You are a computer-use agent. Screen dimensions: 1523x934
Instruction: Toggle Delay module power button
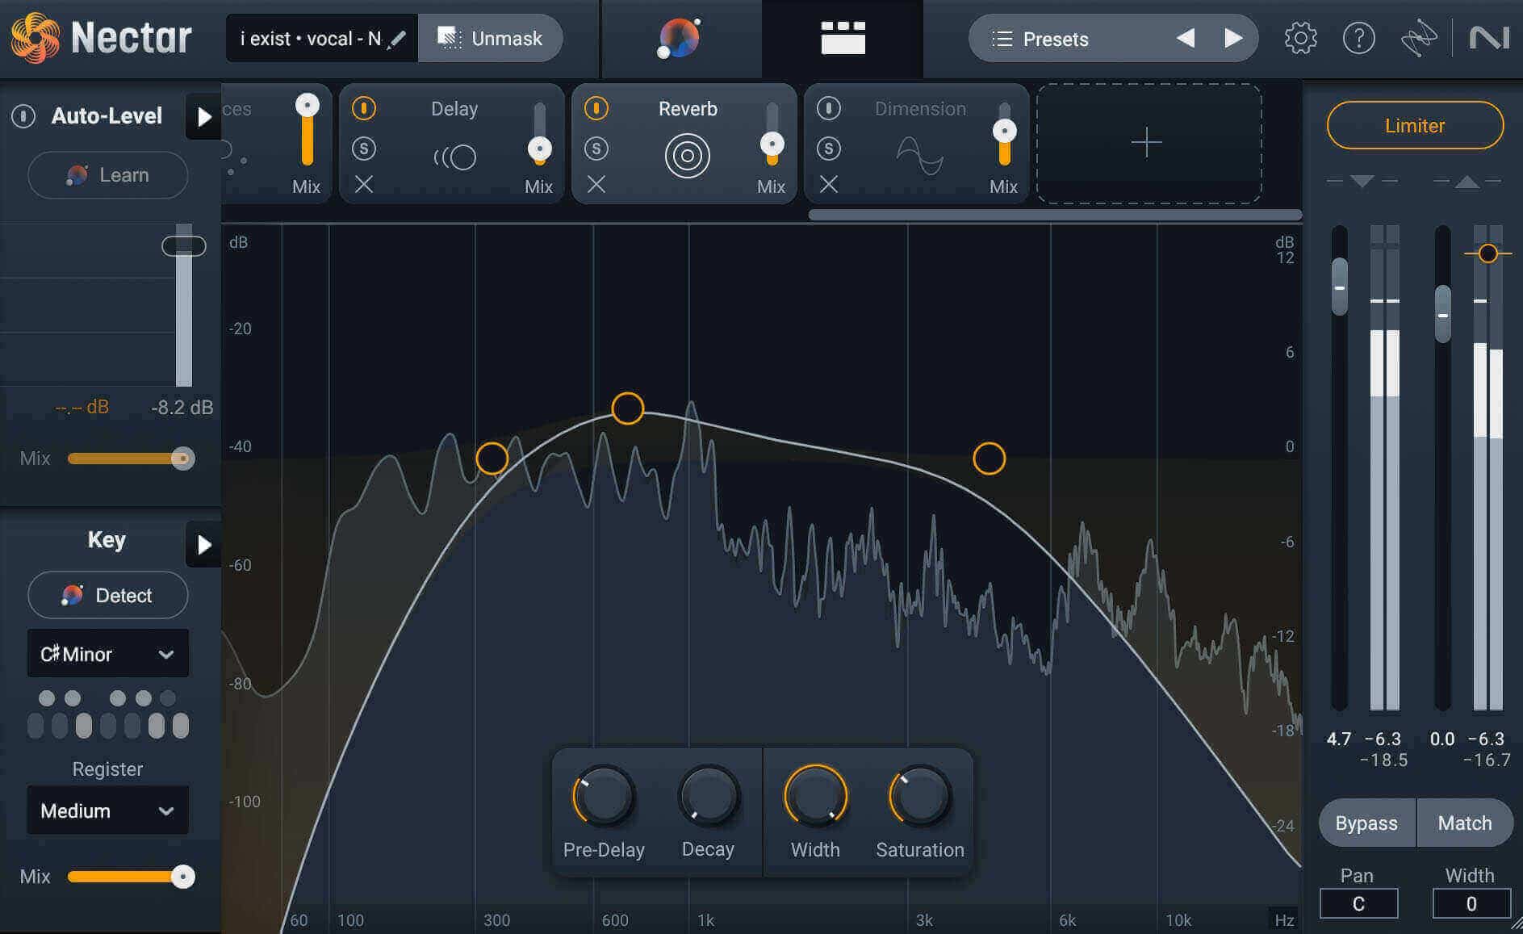point(364,108)
